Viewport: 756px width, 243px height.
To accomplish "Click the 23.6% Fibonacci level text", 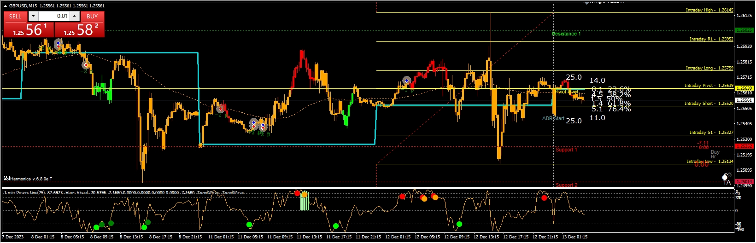I will [619, 89].
